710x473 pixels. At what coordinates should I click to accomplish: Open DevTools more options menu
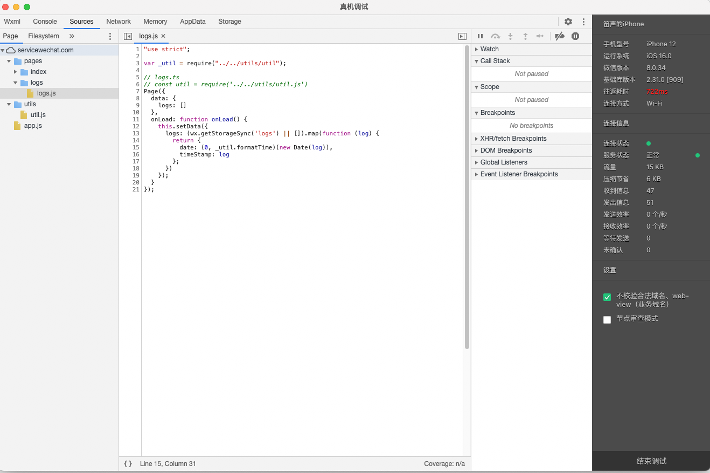tap(583, 22)
